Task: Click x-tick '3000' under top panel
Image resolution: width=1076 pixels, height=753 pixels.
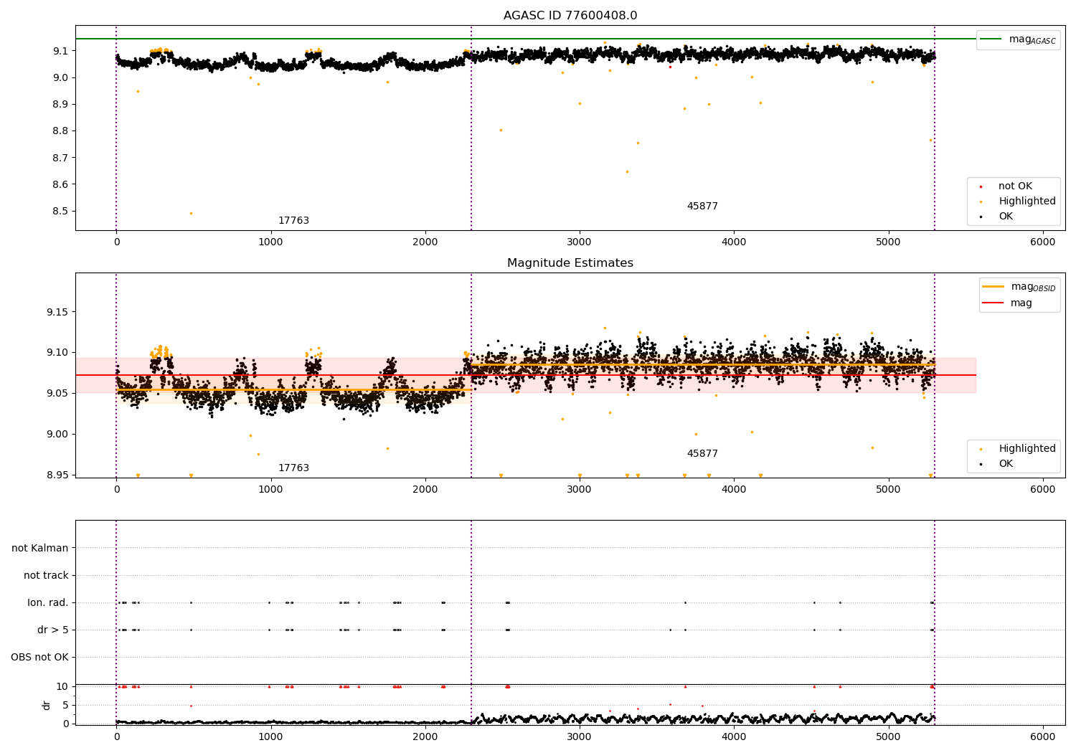Action: 580,242
